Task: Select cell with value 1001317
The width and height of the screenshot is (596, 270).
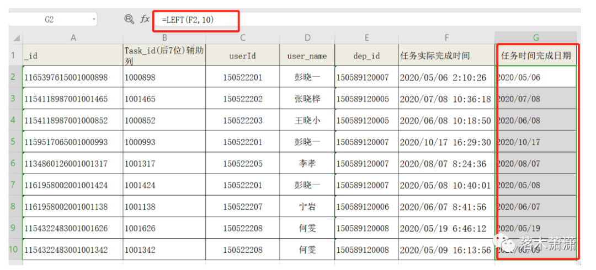Action: (x=164, y=164)
